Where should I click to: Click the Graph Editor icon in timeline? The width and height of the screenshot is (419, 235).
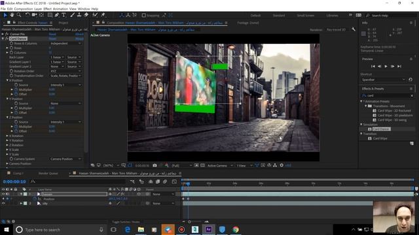175,181
